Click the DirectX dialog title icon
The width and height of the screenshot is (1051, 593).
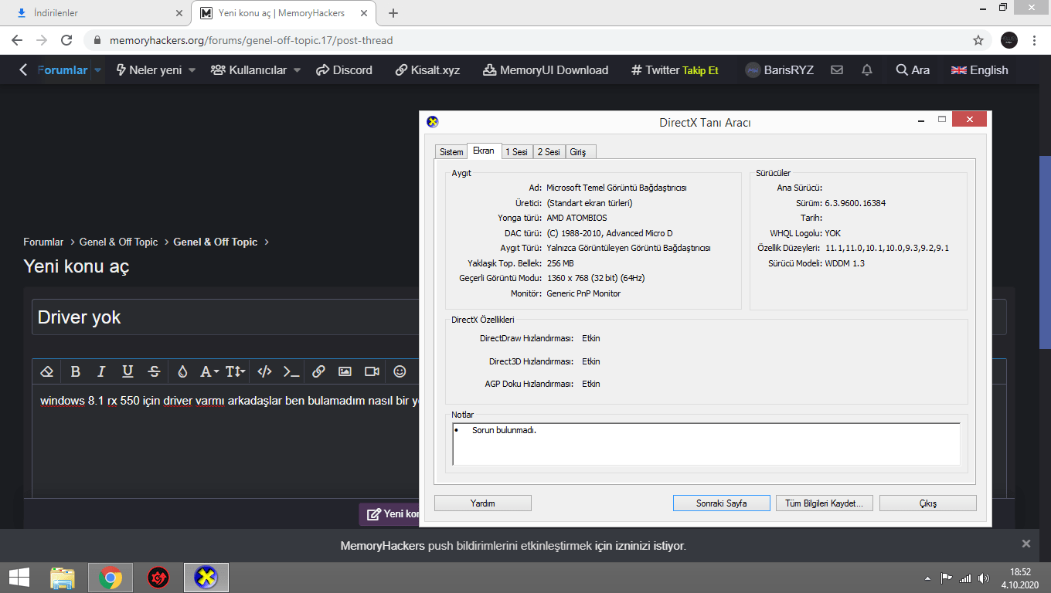[x=433, y=121]
